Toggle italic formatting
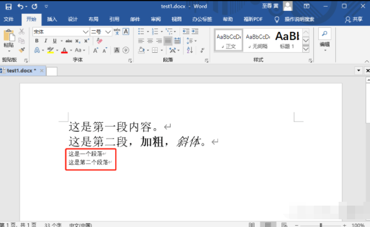The image size is (370, 227). [46, 41]
